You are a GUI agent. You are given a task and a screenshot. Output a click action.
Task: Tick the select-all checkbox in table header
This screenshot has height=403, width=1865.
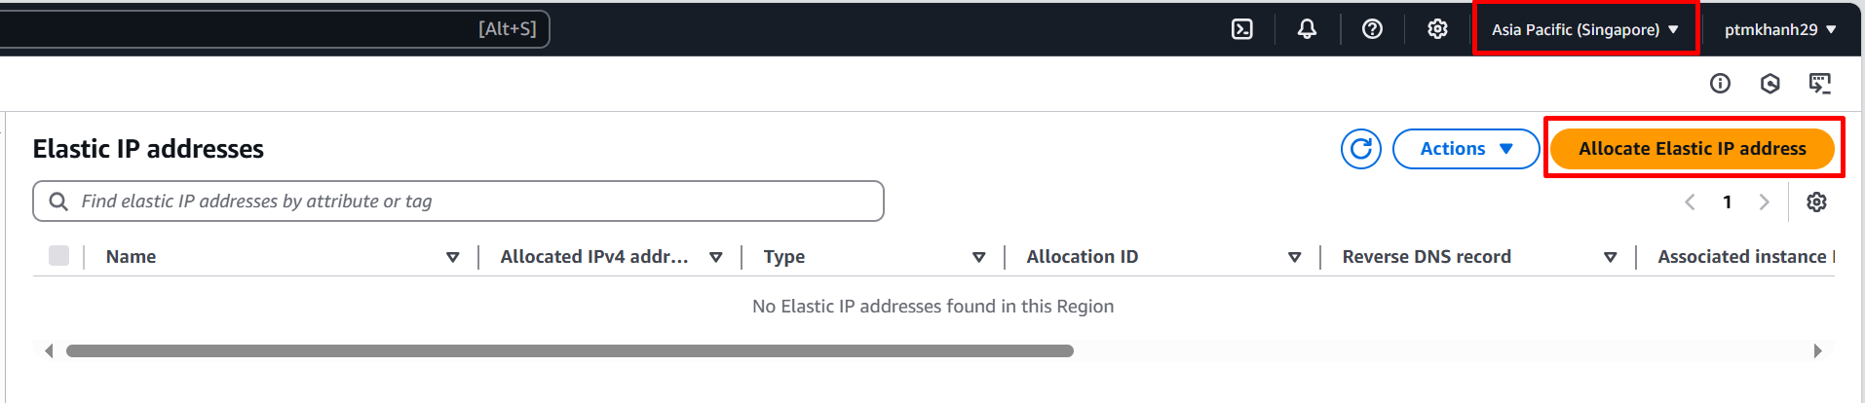(58, 256)
